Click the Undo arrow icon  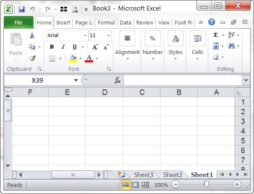(33, 9)
